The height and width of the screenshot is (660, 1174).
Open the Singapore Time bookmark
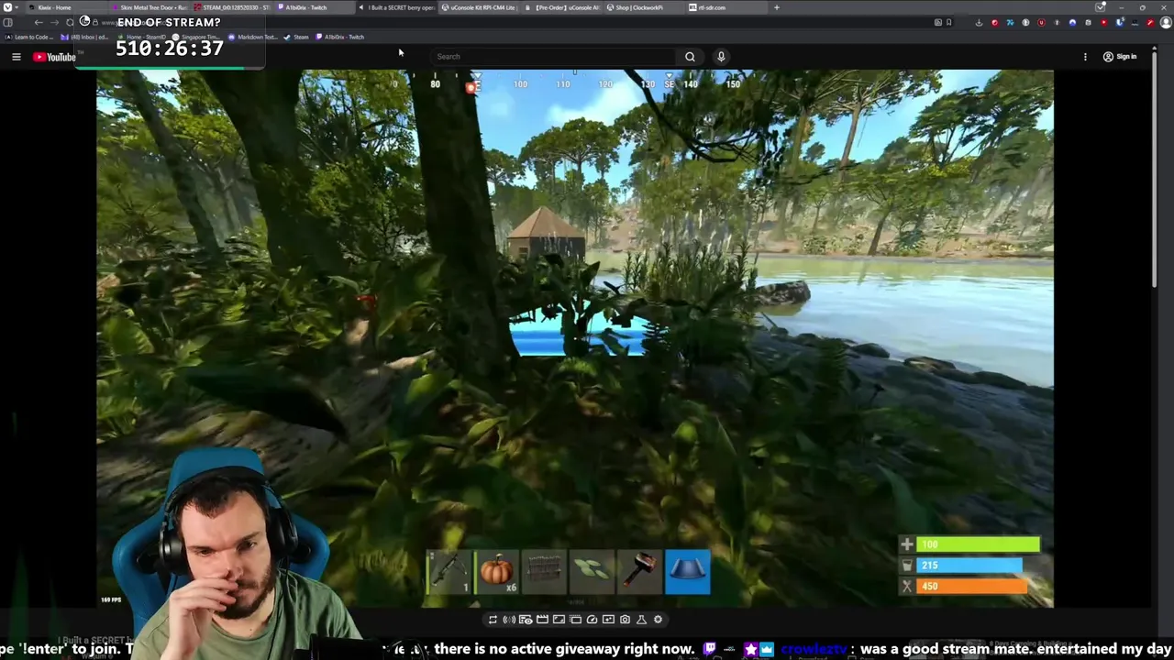[195, 38]
